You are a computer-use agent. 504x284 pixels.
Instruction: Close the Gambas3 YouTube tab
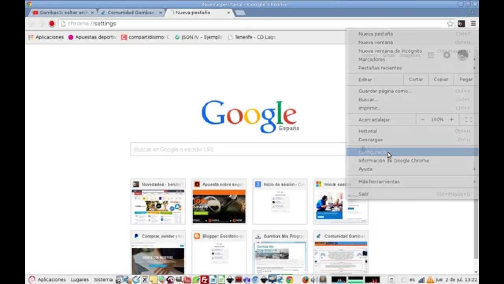[x=93, y=13]
